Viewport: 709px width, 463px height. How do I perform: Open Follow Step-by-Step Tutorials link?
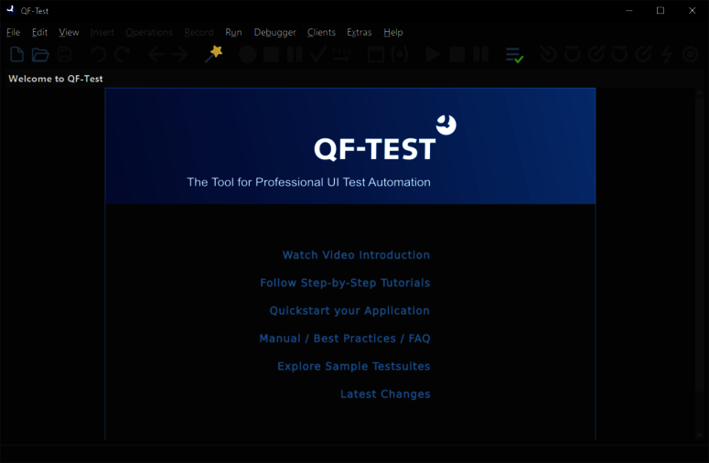(345, 283)
